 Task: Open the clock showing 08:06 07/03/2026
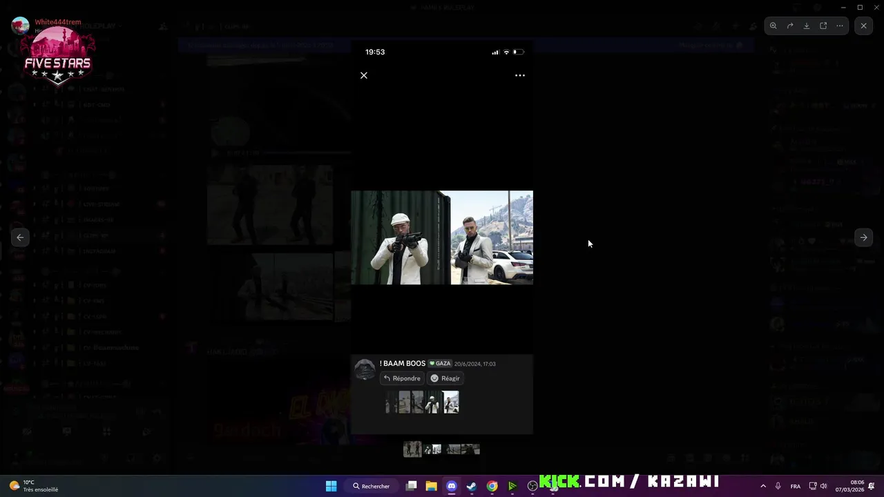[x=849, y=486]
